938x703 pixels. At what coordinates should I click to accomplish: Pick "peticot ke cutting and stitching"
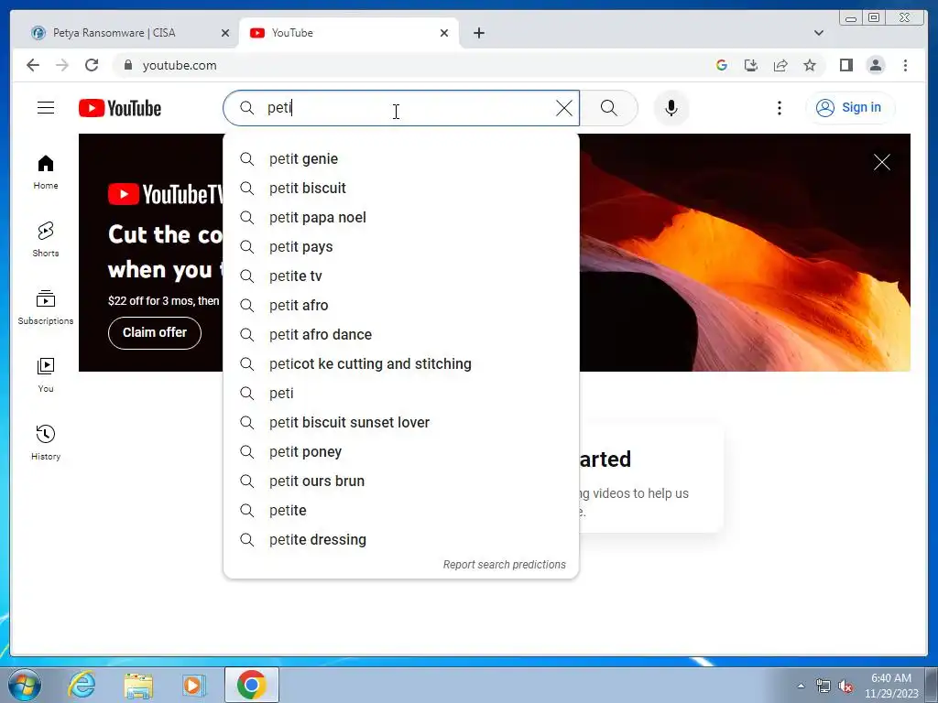(401, 364)
